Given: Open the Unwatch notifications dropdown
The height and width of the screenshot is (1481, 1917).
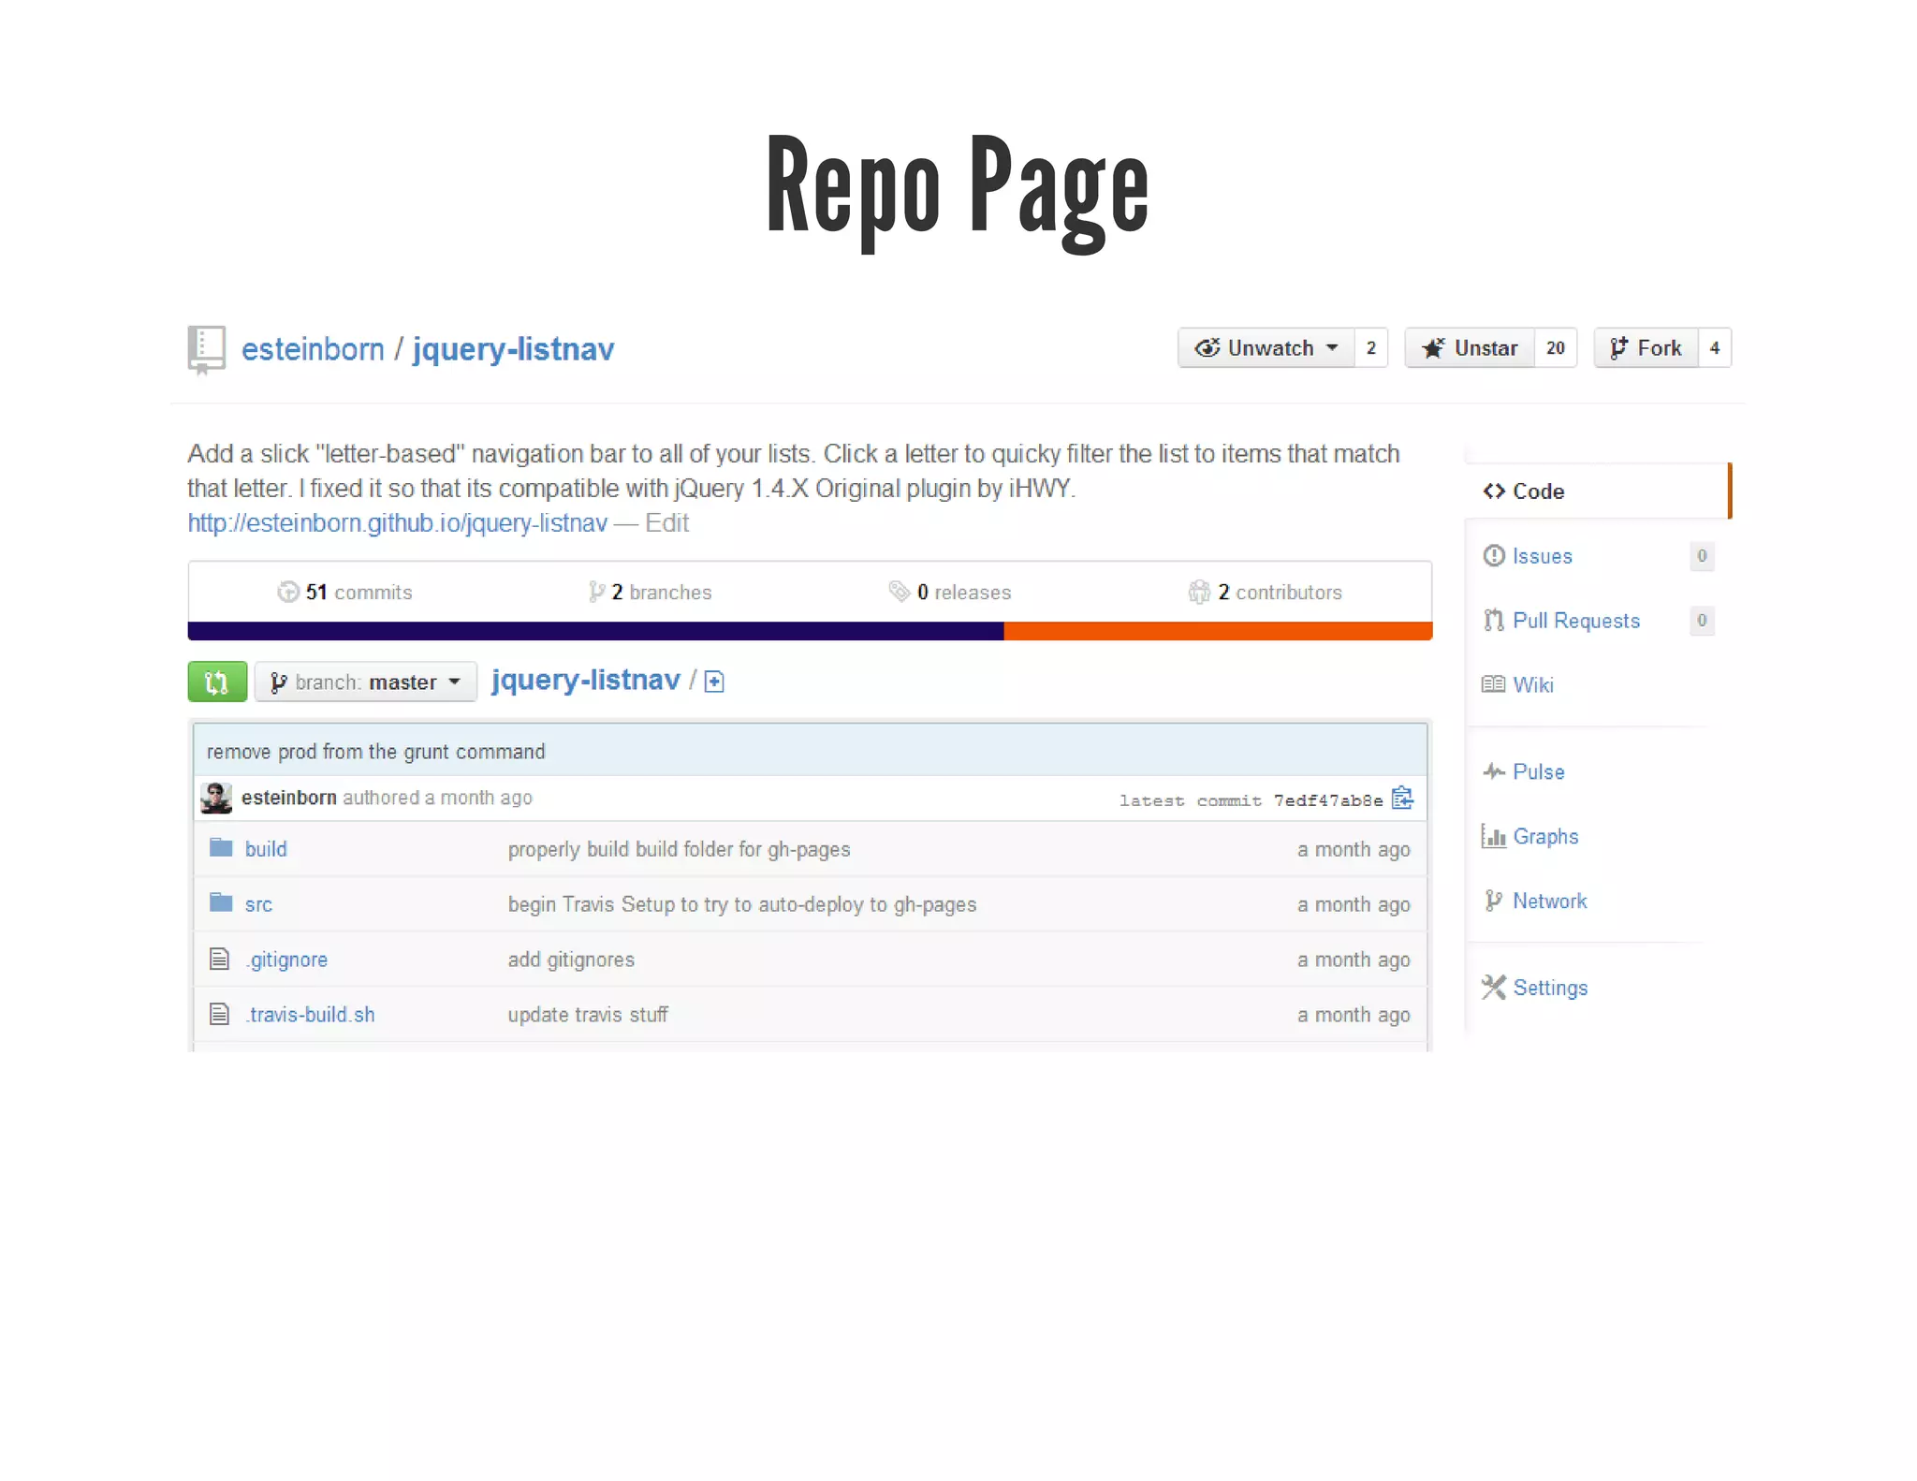Looking at the screenshot, I should [1266, 348].
